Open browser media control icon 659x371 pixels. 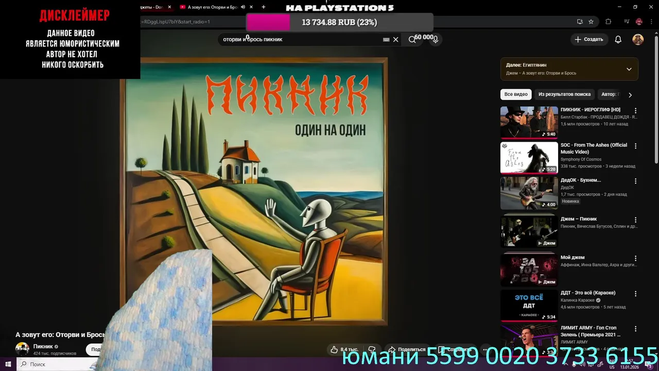pos(627,22)
